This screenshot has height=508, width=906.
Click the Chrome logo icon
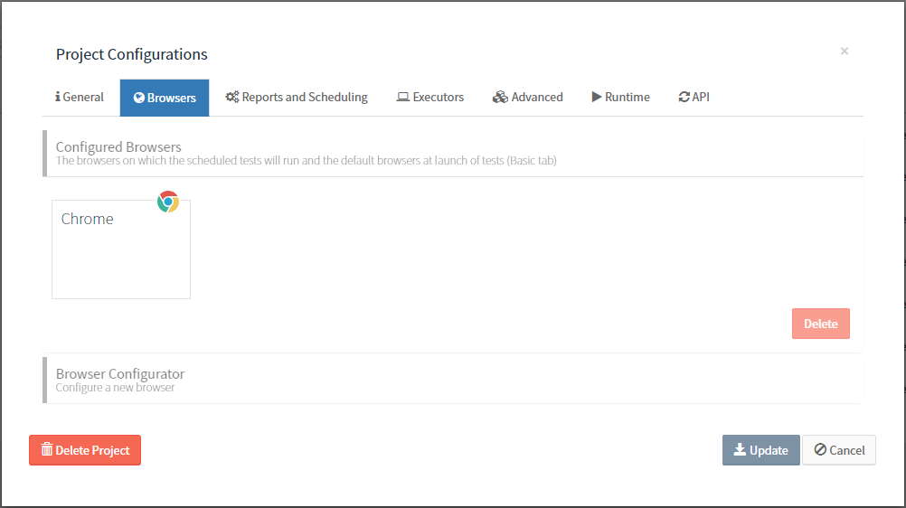(168, 202)
